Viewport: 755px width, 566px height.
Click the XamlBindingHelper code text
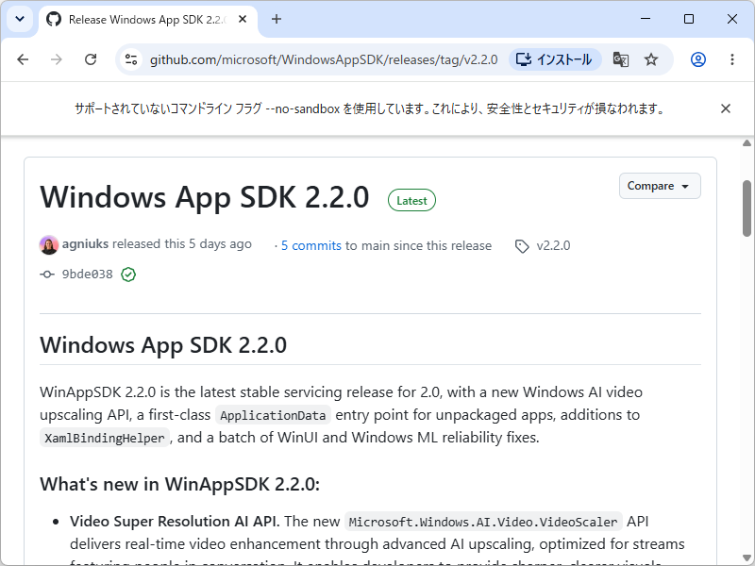pos(105,438)
